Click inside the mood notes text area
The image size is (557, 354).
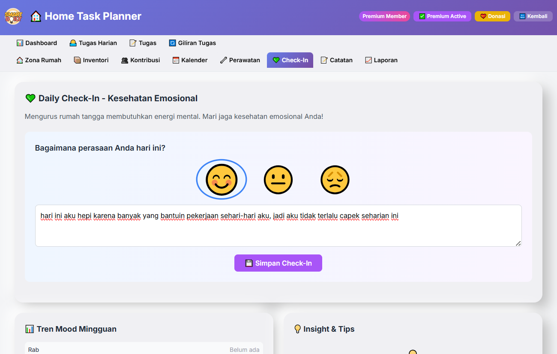click(278, 232)
